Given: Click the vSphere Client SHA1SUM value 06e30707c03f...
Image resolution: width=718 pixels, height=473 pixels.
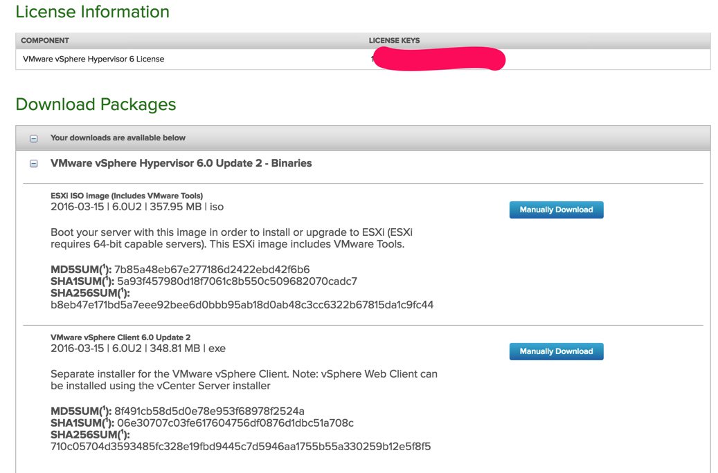Looking at the screenshot, I should [235, 423].
